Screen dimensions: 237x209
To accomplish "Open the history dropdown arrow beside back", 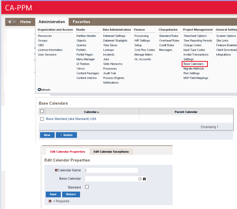I will [x=14, y=22].
